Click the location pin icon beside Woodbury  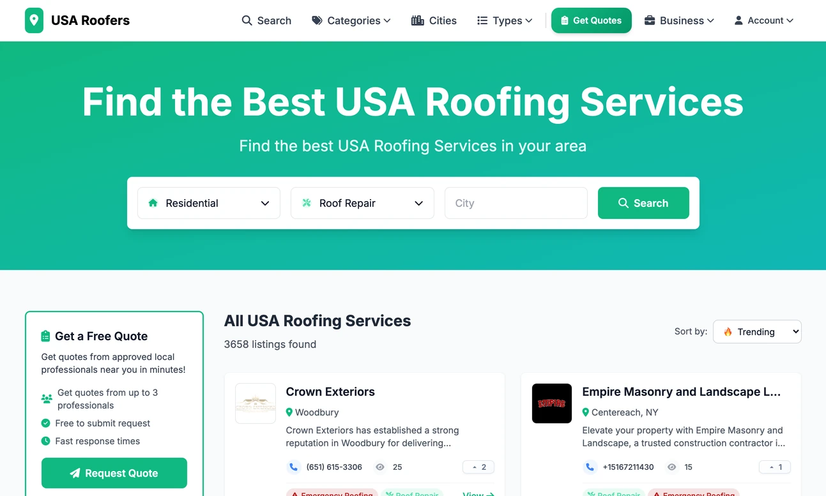pos(289,412)
